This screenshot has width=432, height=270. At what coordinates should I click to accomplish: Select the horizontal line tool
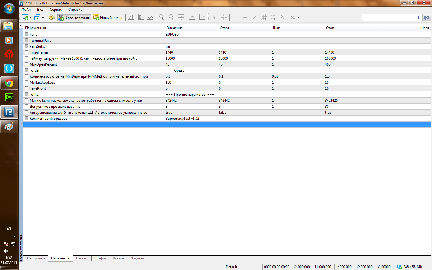click(x=245, y=18)
